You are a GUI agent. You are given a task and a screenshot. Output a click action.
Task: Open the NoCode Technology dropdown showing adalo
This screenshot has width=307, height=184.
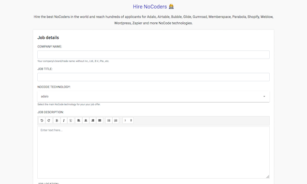tap(154, 96)
